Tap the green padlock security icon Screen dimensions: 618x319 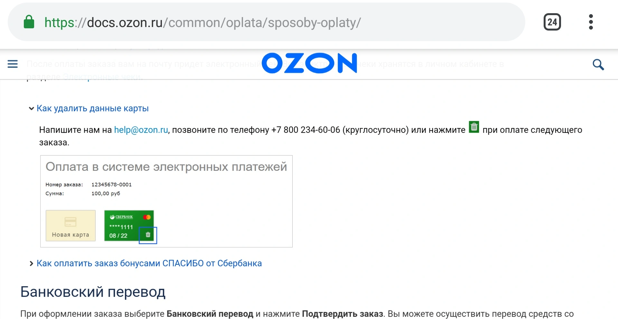29,22
